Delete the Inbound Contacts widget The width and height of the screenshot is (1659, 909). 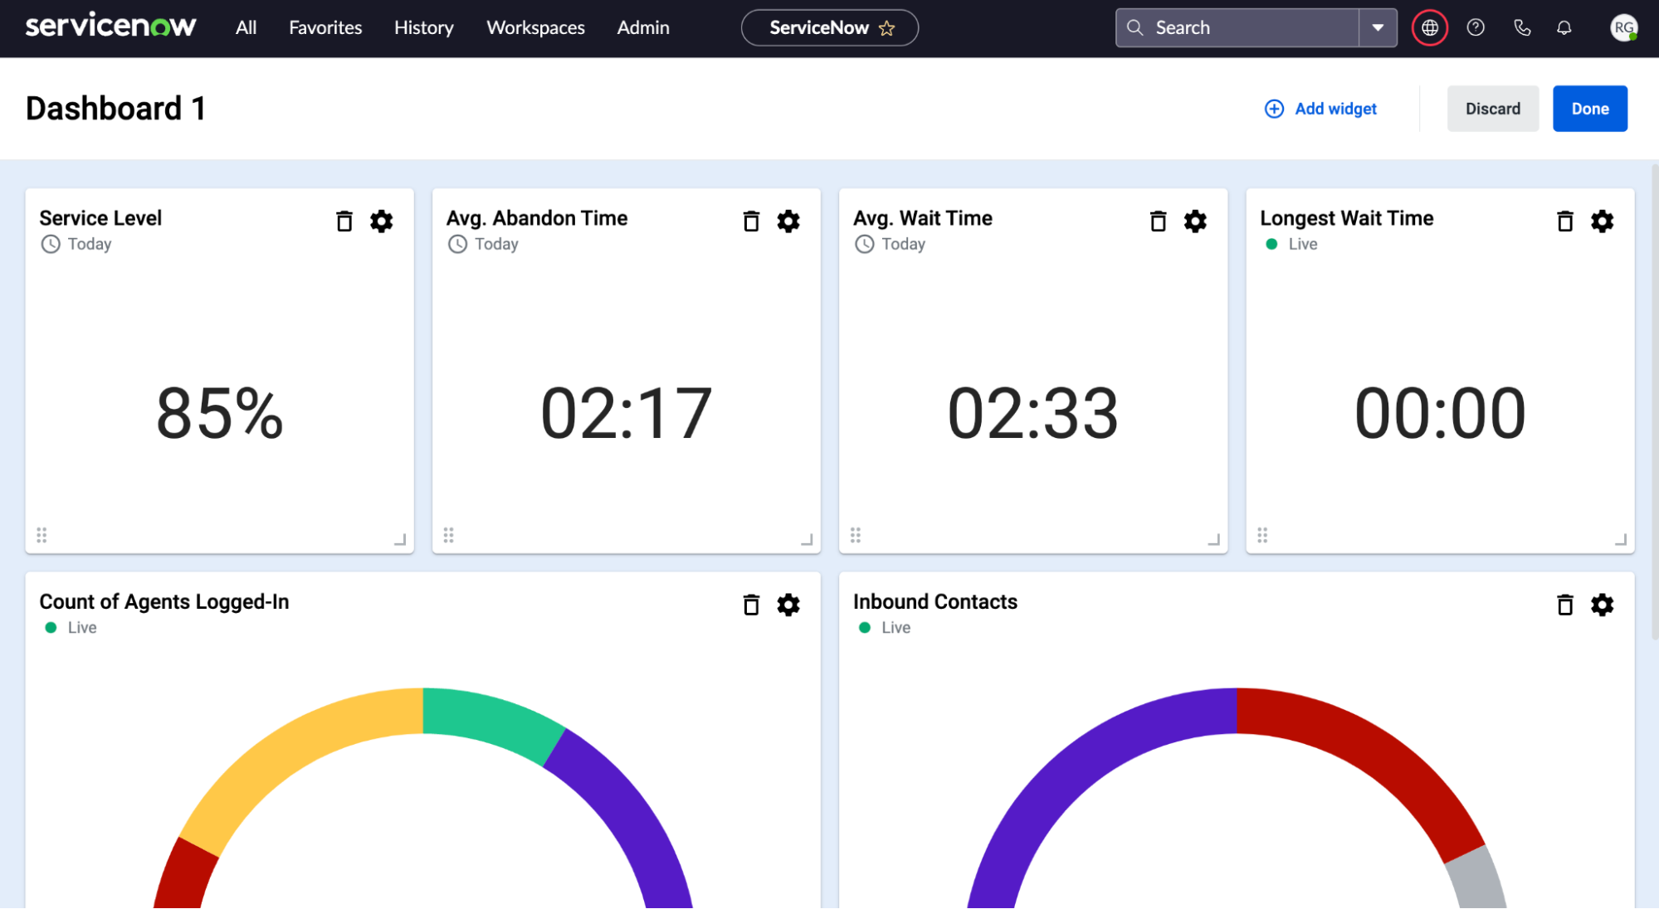click(1564, 605)
